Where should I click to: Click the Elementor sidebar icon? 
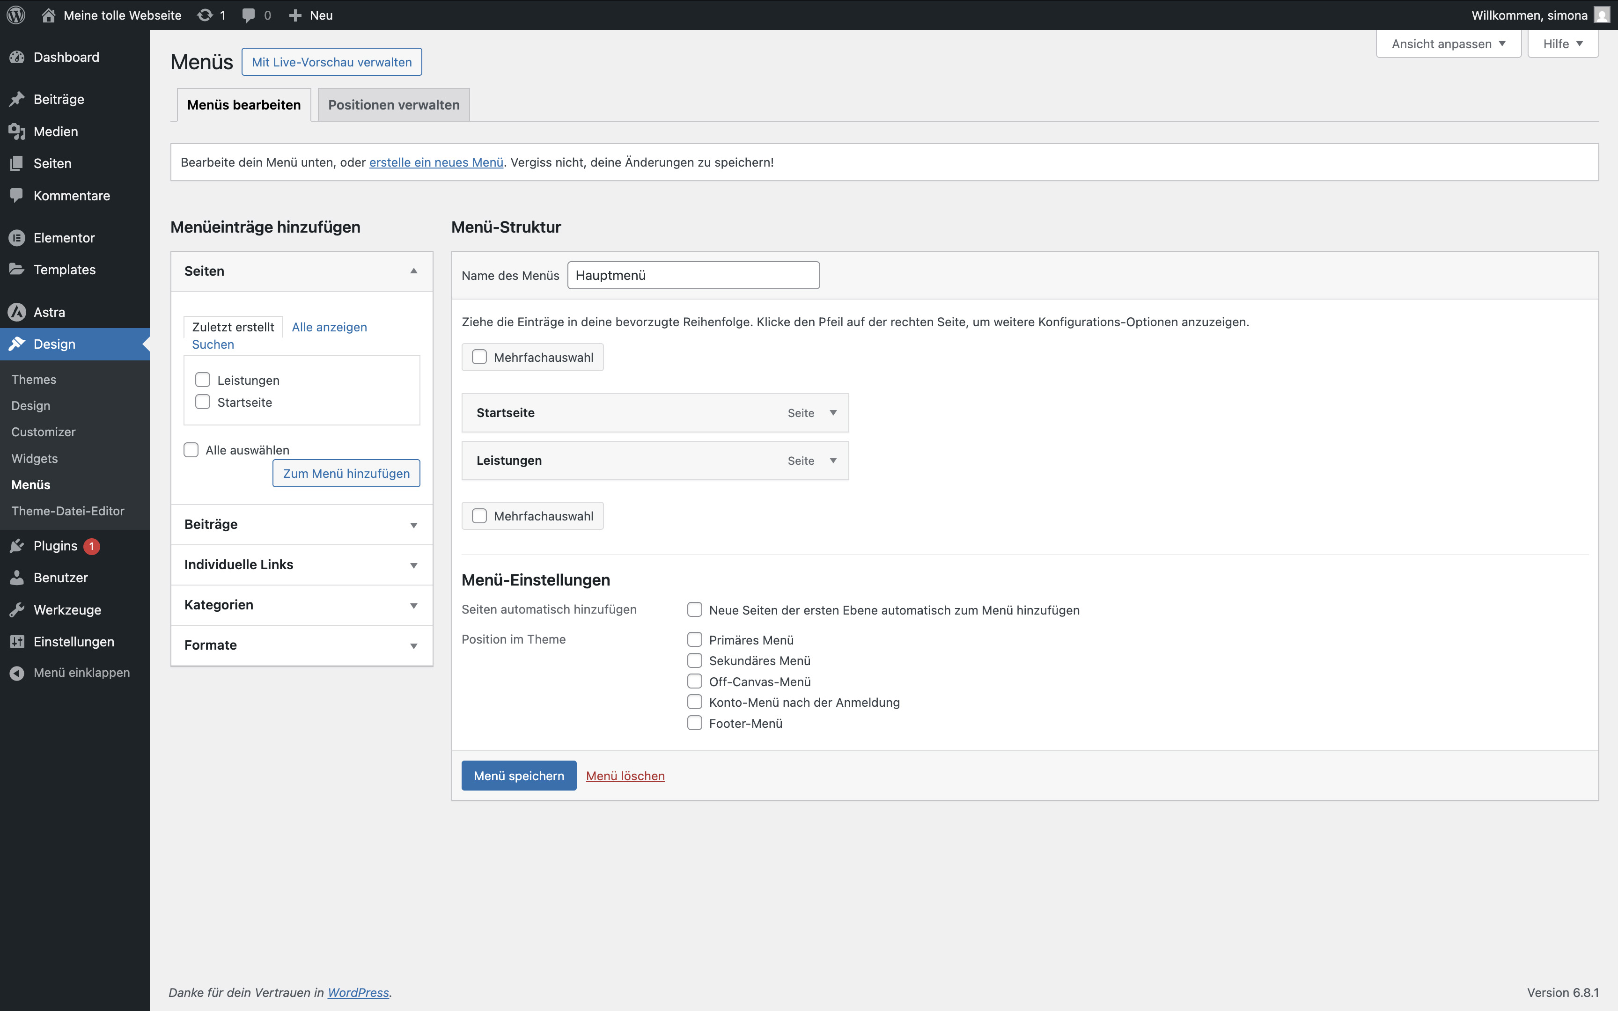coord(17,237)
